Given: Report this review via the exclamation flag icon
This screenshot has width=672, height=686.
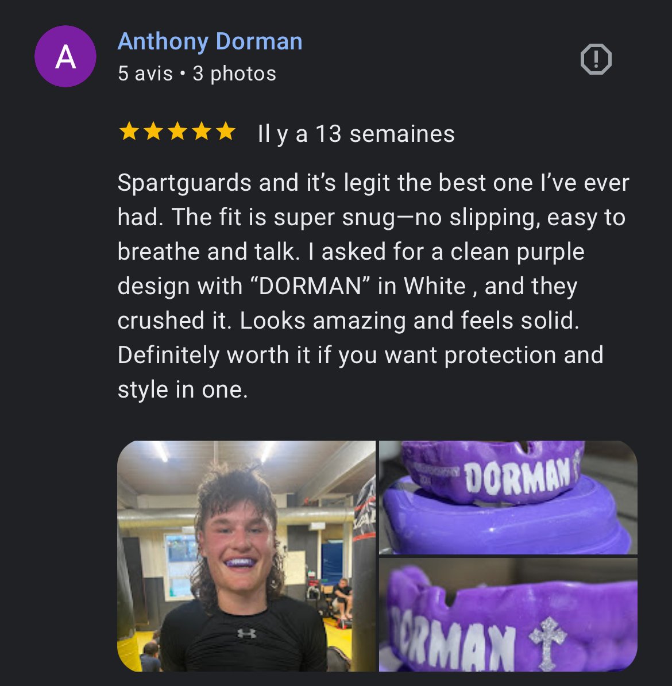Looking at the screenshot, I should click(596, 59).
